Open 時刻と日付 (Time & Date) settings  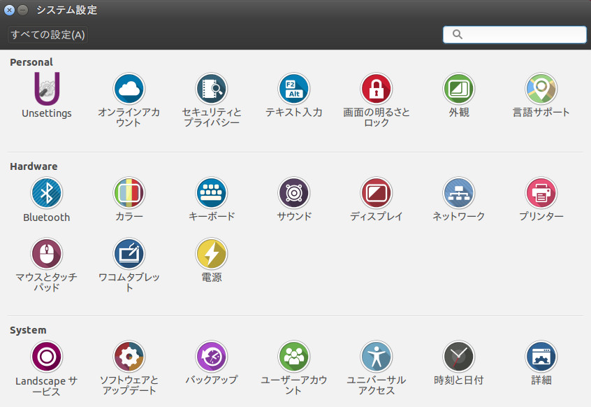coord(458,357)
